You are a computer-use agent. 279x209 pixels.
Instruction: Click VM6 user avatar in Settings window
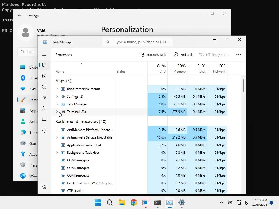tap(26, 33)
